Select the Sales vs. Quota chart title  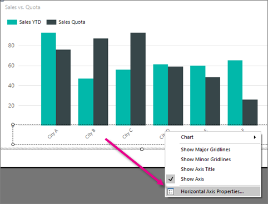pos(23,7)
